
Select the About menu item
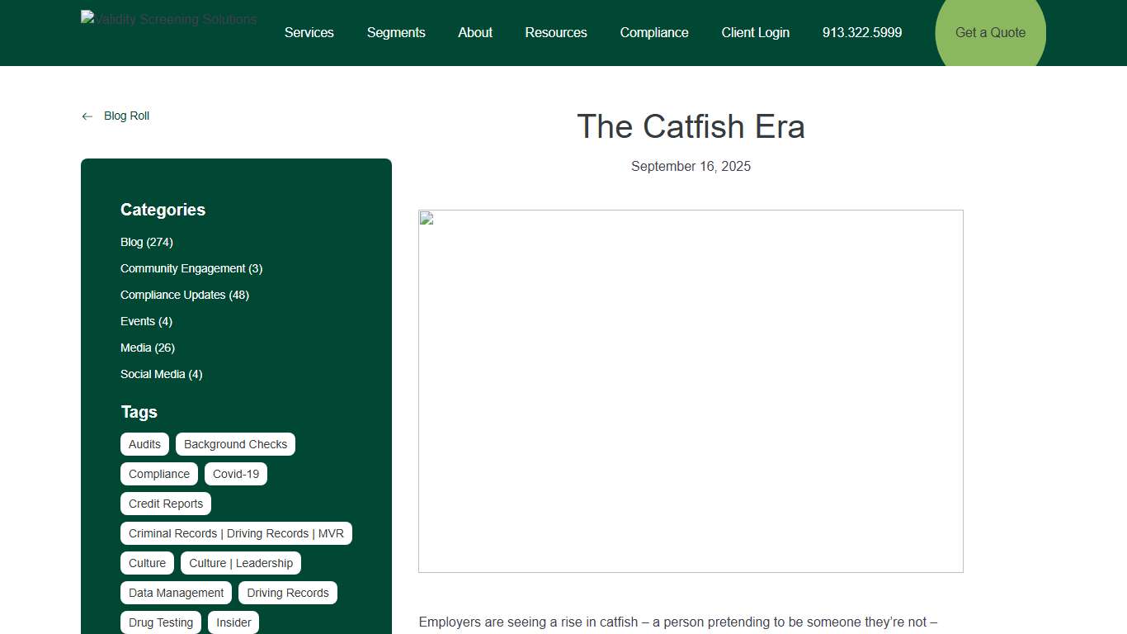click(474, 33)
